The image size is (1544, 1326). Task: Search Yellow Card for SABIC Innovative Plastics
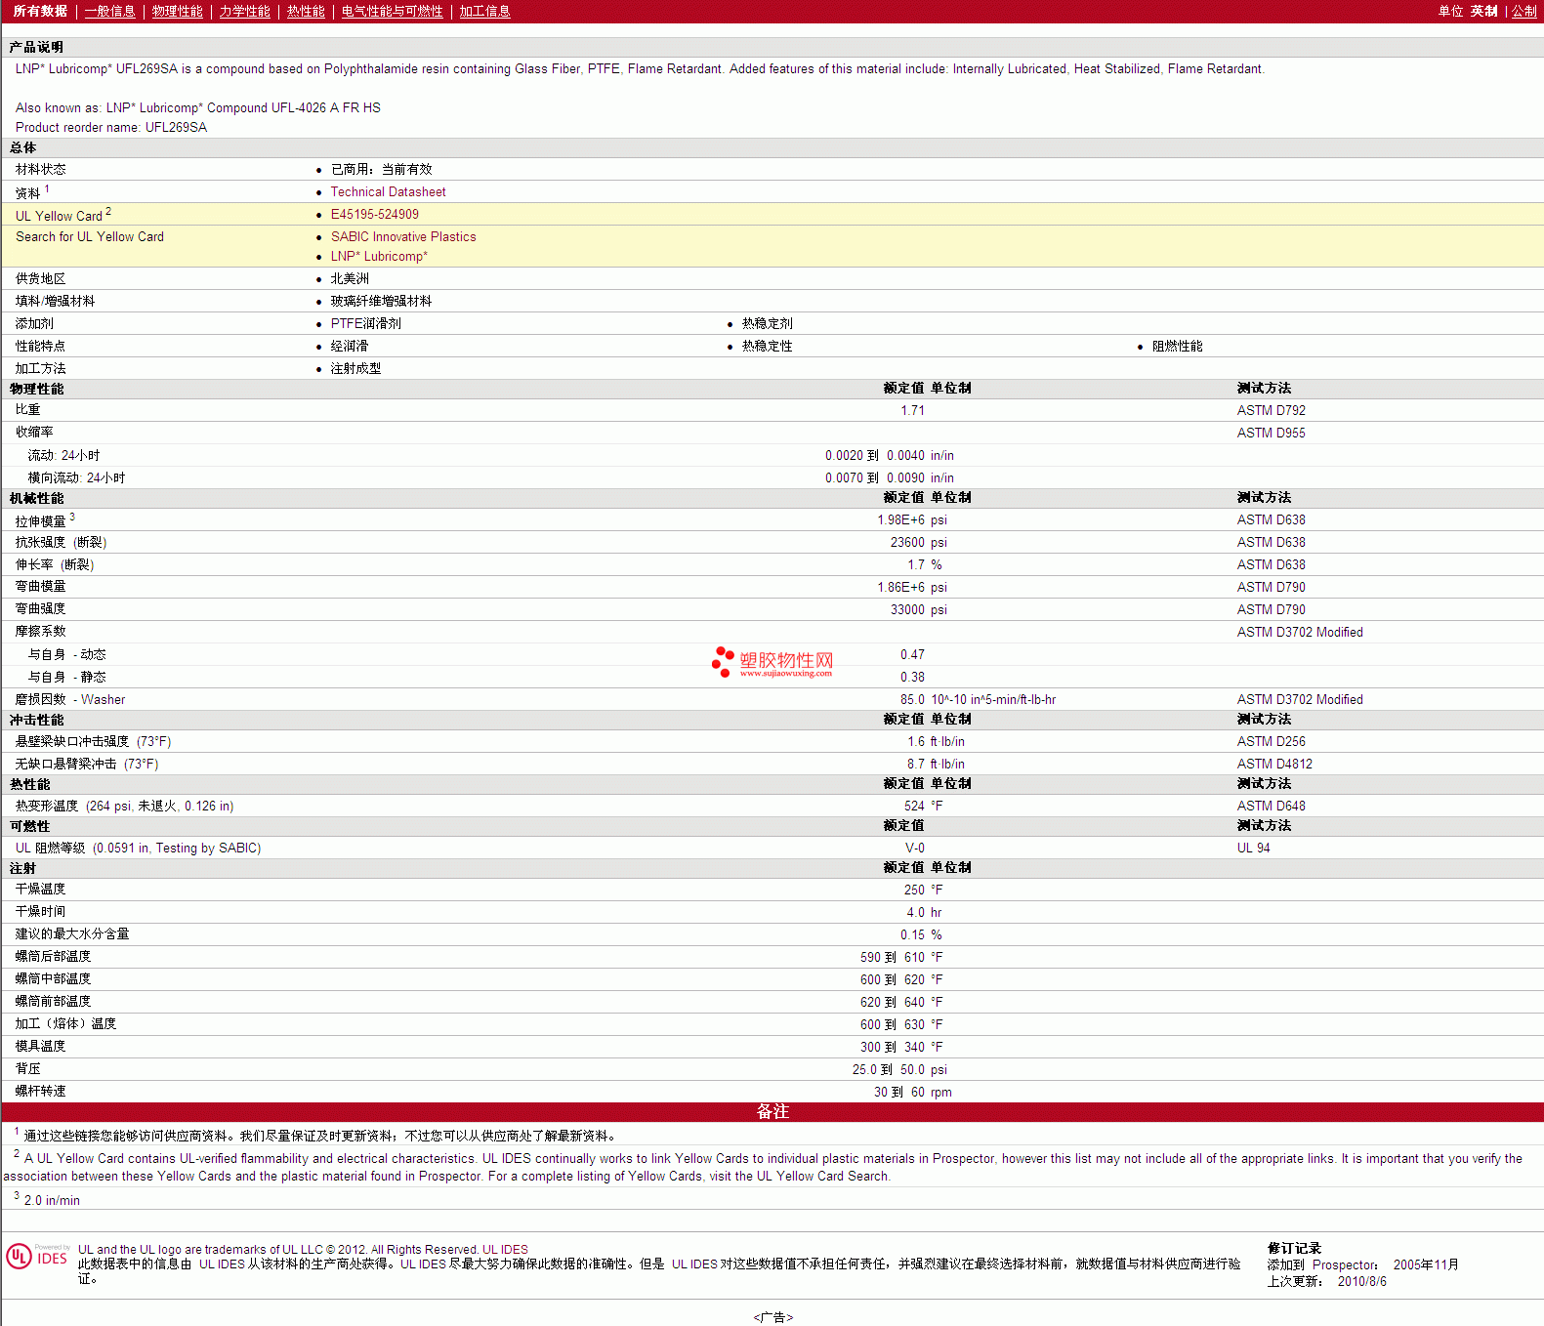(x=403, y=237)
